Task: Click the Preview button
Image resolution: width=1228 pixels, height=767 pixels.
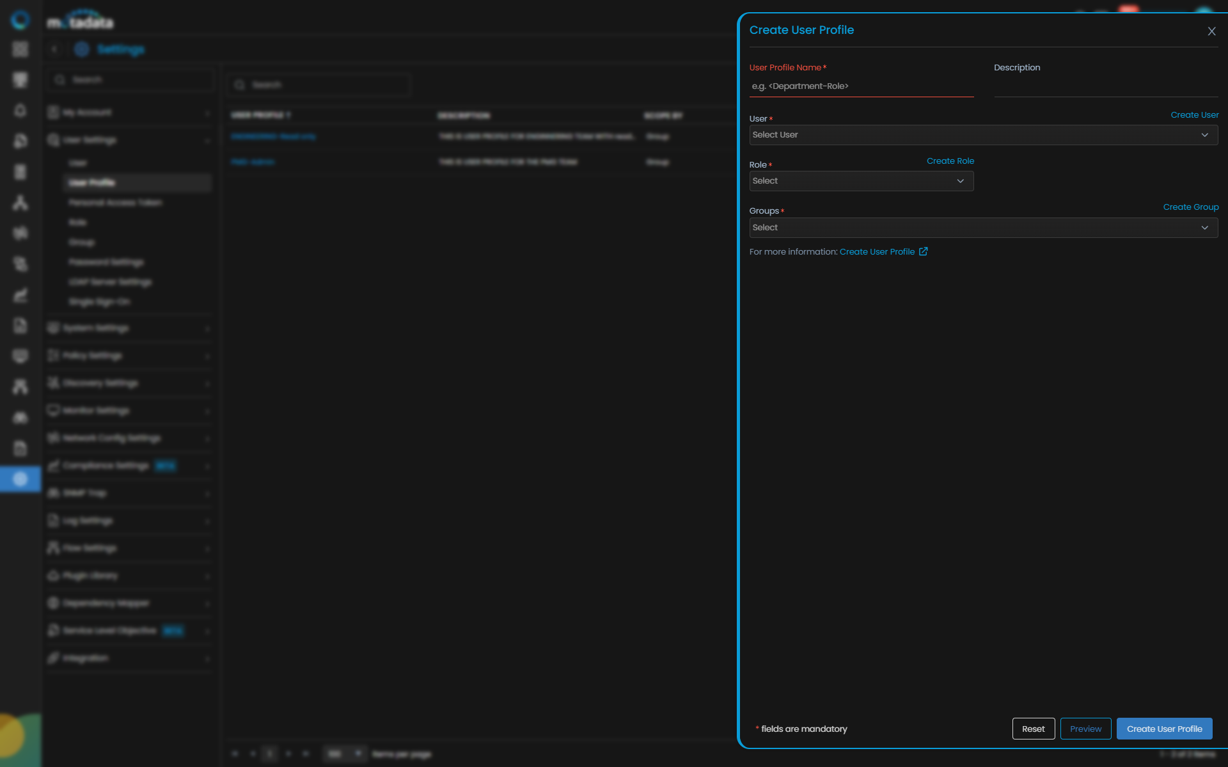Action: [x=1085, y=729]
